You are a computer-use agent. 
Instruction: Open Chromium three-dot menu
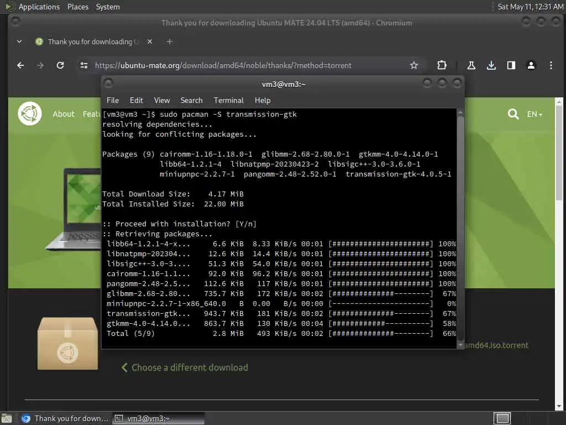(551, 65)
